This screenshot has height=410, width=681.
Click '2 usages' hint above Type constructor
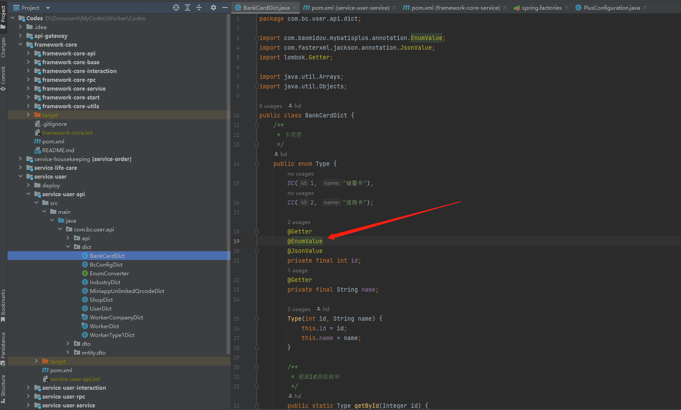[x=299, y=309]
